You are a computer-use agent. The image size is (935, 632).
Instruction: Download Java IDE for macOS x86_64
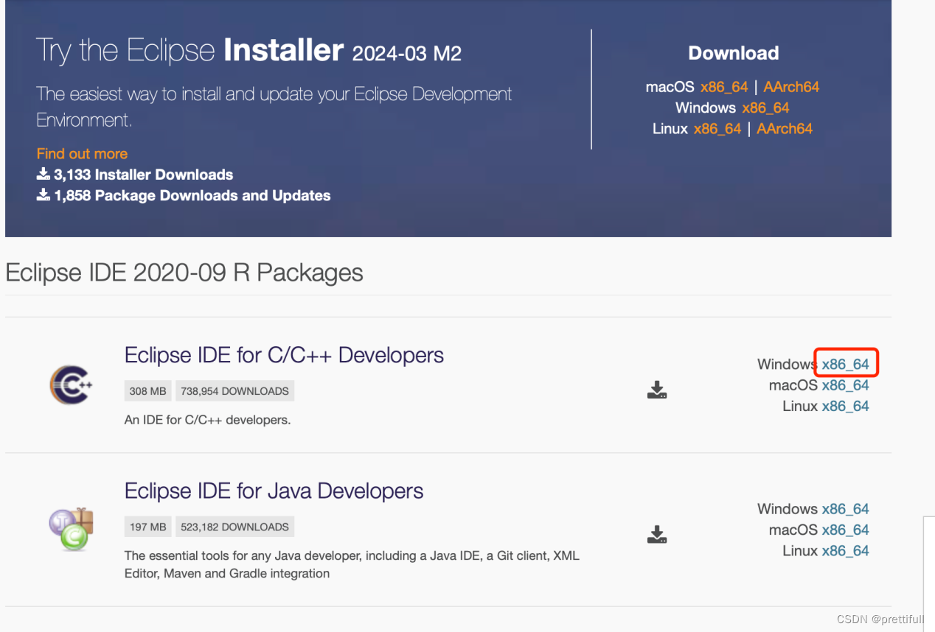point(846,530)
